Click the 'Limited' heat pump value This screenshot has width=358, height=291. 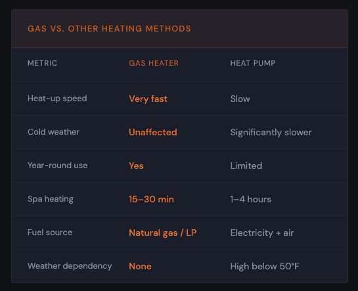click(246, 166)
